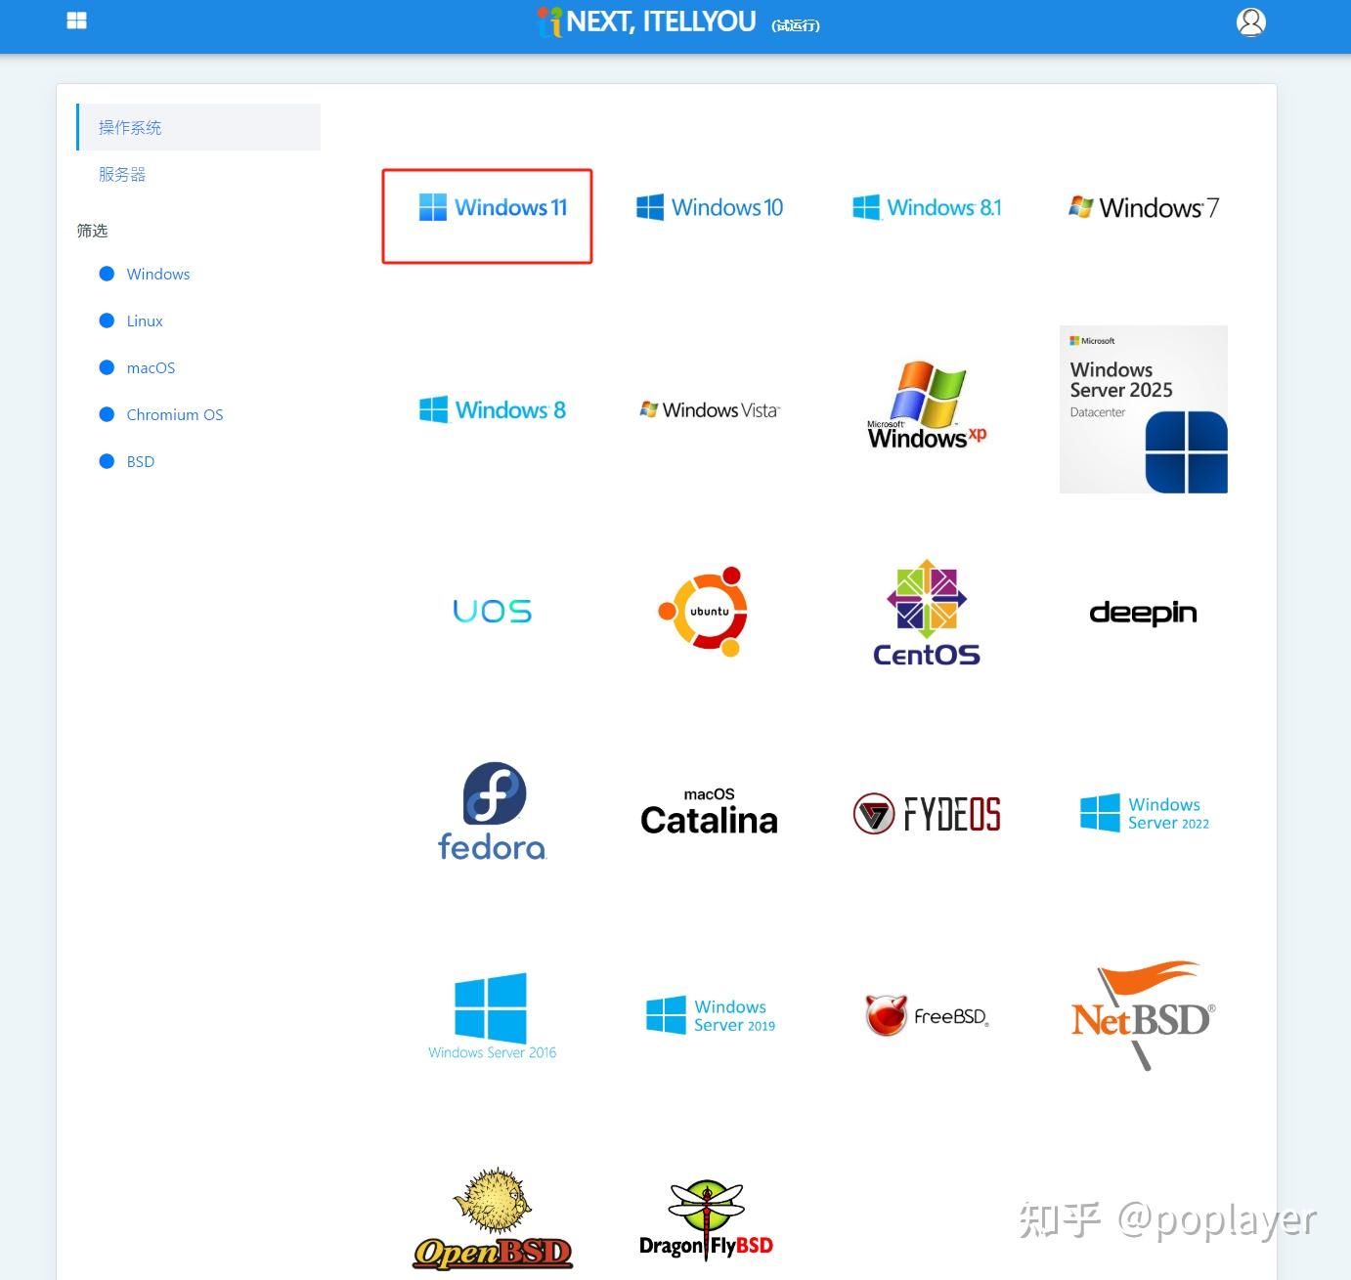Click the BSD filter label

(141, 461)
